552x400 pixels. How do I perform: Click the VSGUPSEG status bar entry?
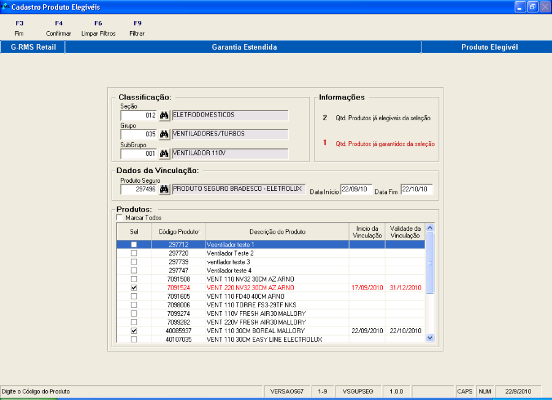tap(358, 391)
